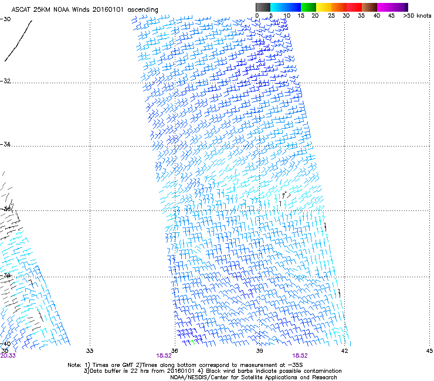The image size is (434, 381).
Task: Click the '33' longitude label
Action: tap(90, 351)
